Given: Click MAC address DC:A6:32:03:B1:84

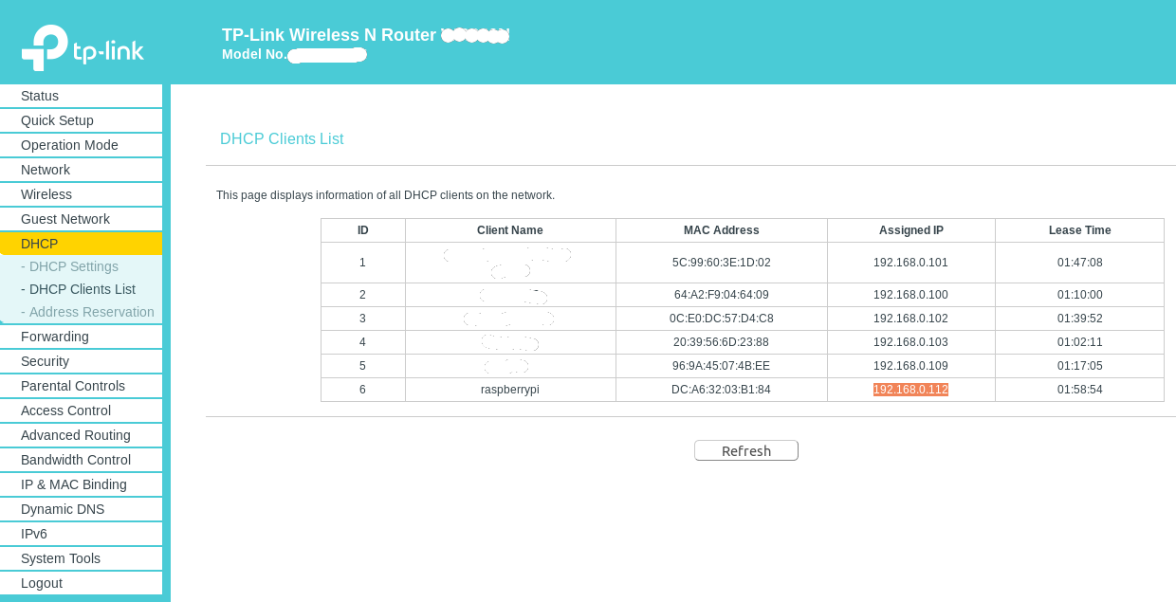Looking at the screenshot, I should coord(721,390).
